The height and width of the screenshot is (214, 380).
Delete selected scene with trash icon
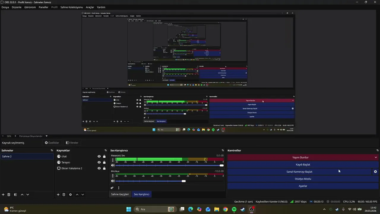(9, 195)
